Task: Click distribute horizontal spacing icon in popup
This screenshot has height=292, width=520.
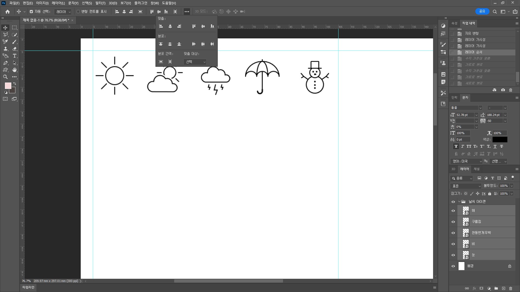Action: click(170, 62)
